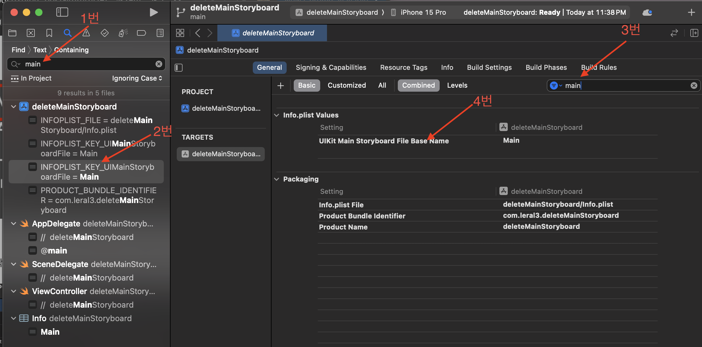
Task: Select the @main search result
Action: pos(54,251)
